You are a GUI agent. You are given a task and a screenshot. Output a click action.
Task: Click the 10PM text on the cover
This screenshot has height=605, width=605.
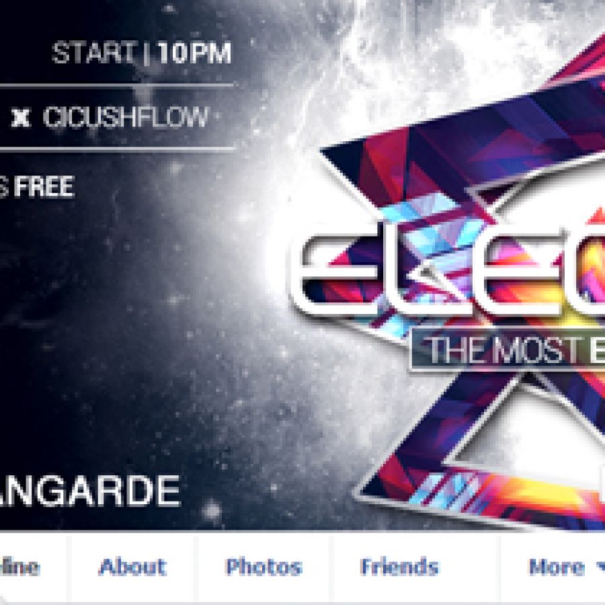(194, 52)
